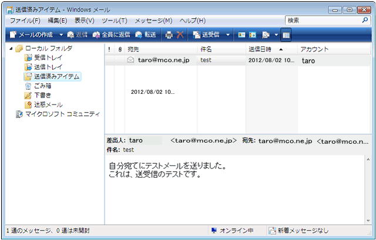Select the message to taro@mco.ne.jp

click(163, 60)
